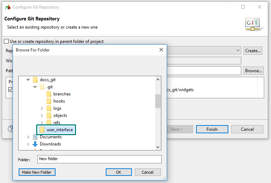Click the Downloads arrow icon
This screenshot has height=183, width=271.
click(x=35, y=144)
